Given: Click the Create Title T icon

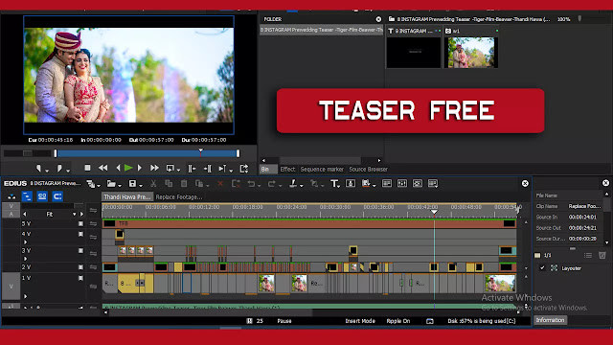Looking at the screenshot, I should 334,183.
